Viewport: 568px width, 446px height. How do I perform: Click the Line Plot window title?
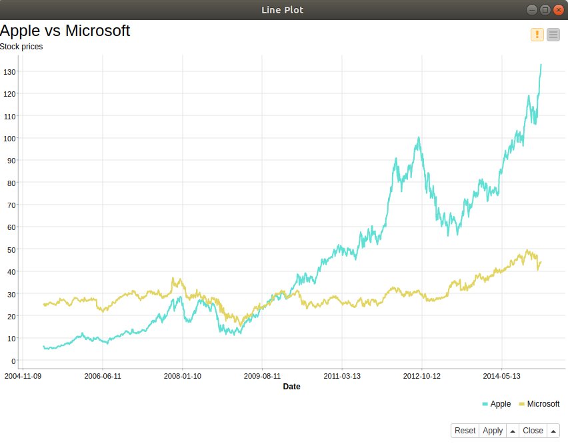click(283, 10)
